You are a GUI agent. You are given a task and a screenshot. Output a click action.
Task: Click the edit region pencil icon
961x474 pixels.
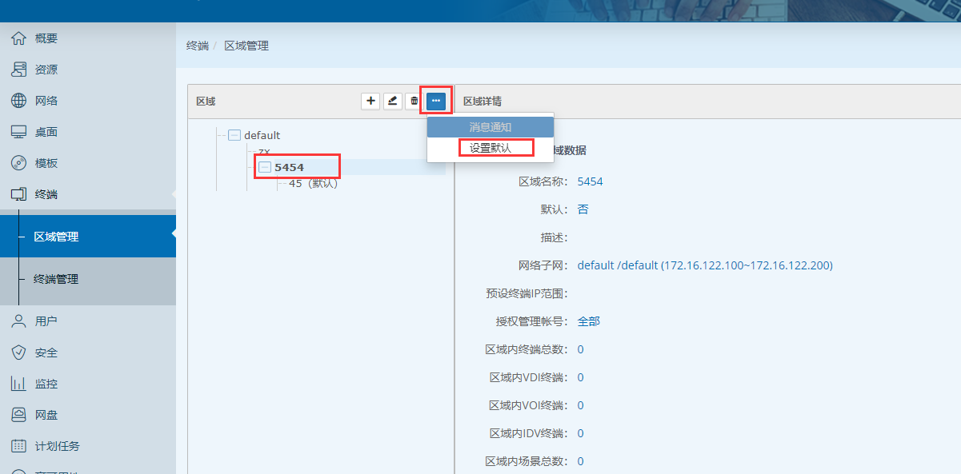[x=392, y=101]
